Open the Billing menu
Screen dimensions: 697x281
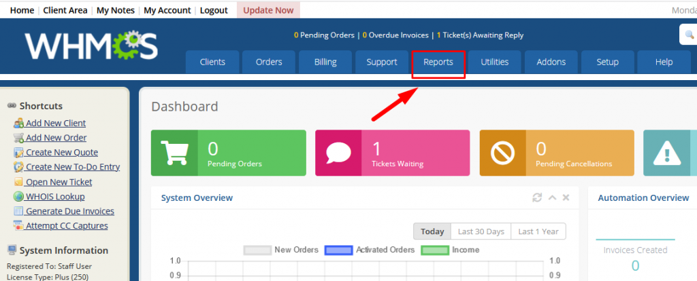coord(325,62)
